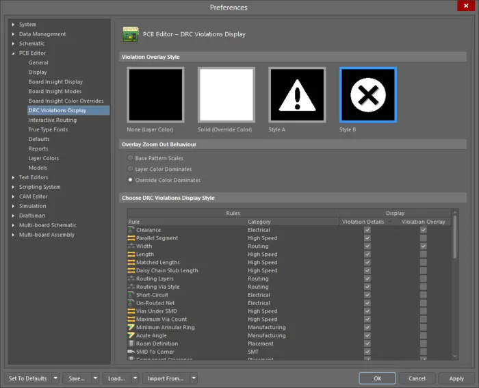The width and height of the screenshot is (479, 388).
Task: Go to Layer Colors preferences page
Action: [43, 159]
